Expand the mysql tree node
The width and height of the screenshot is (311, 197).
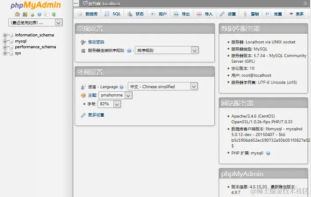[x=5, y=41]
